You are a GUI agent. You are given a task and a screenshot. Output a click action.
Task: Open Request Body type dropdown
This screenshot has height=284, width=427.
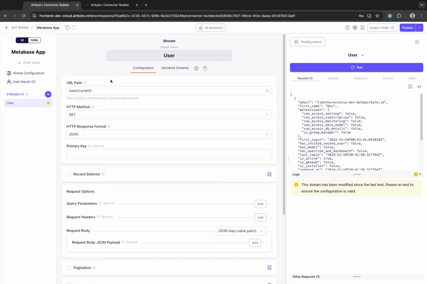tap(241, 231)
